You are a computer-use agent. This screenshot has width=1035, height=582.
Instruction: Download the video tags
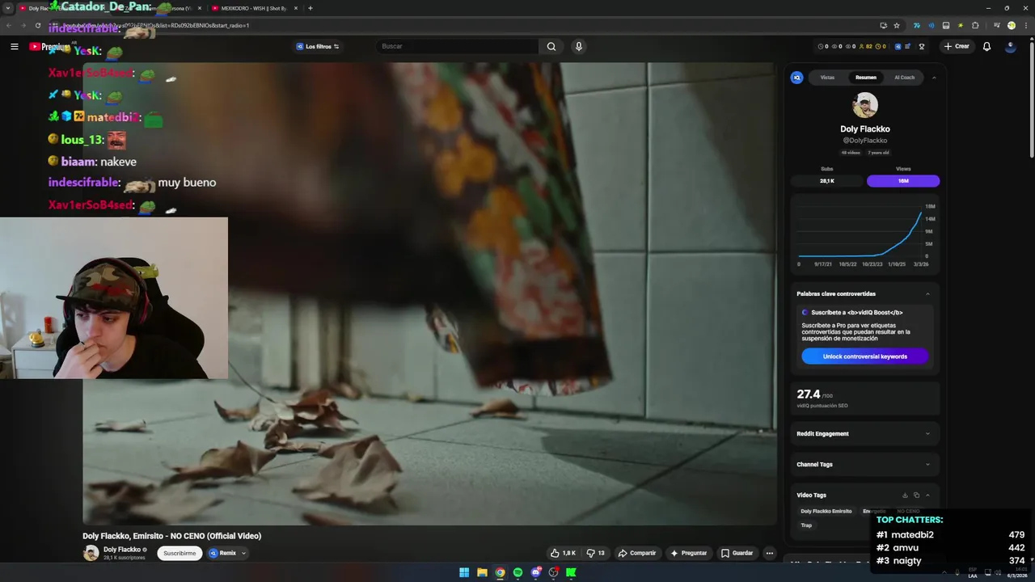click(905, 495)
